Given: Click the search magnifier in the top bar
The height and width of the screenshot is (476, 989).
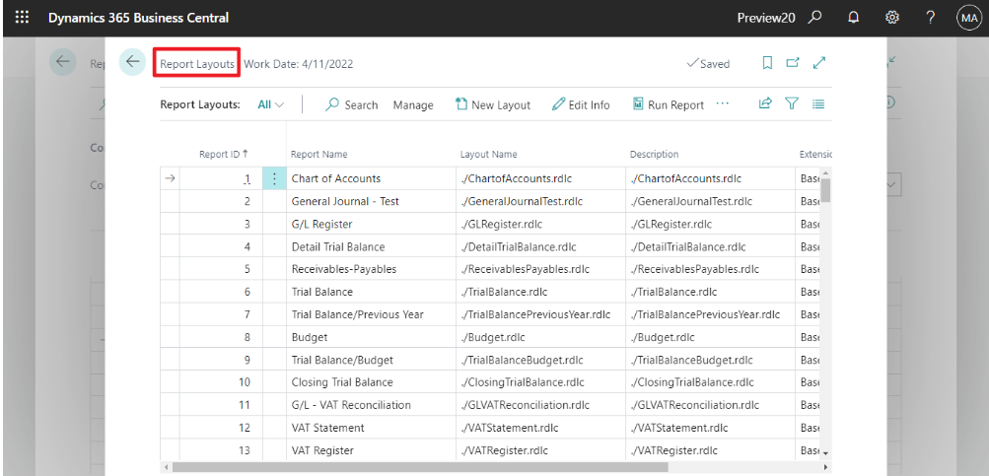Looking at the screenshot, I should tap(814, 18).
